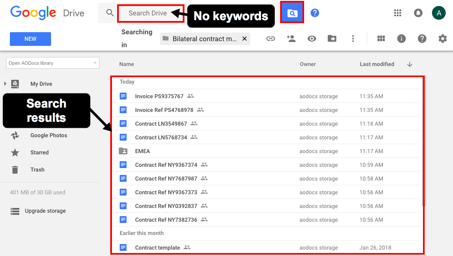Click the NEW button
Screen dimensions: 453x256
pos(30,39)
